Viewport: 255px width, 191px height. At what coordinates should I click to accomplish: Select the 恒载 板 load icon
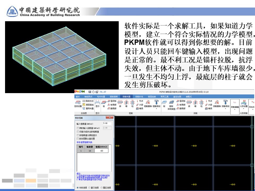coord(104,104)
